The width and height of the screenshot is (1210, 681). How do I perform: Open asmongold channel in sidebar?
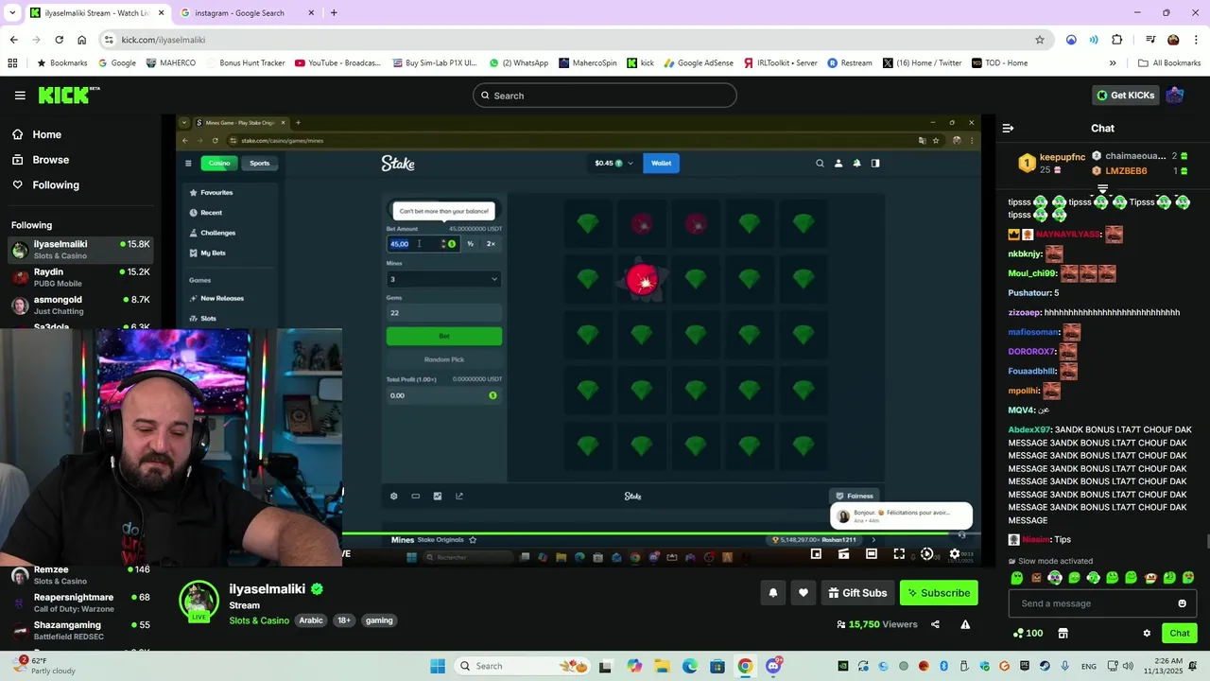(80, 305)
